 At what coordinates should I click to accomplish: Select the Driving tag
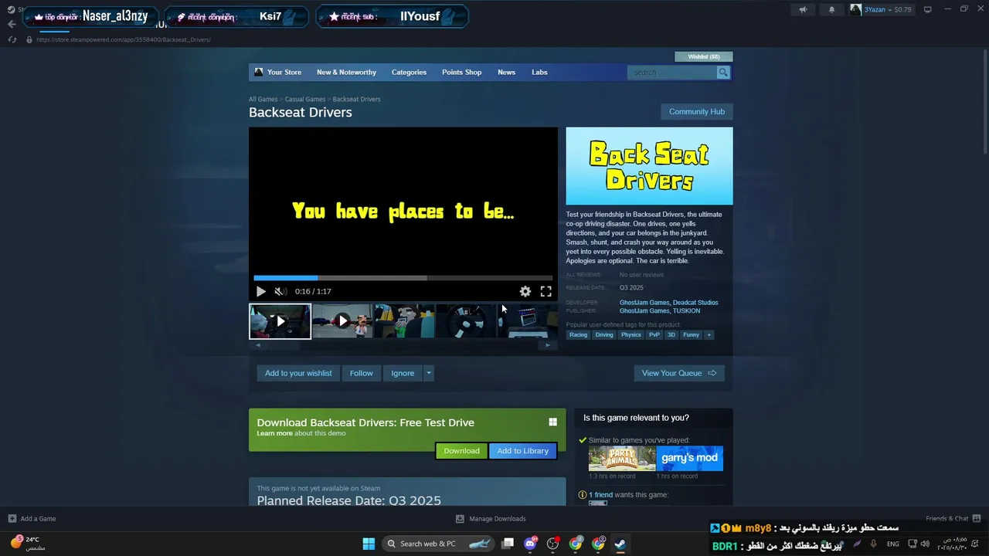604,335
